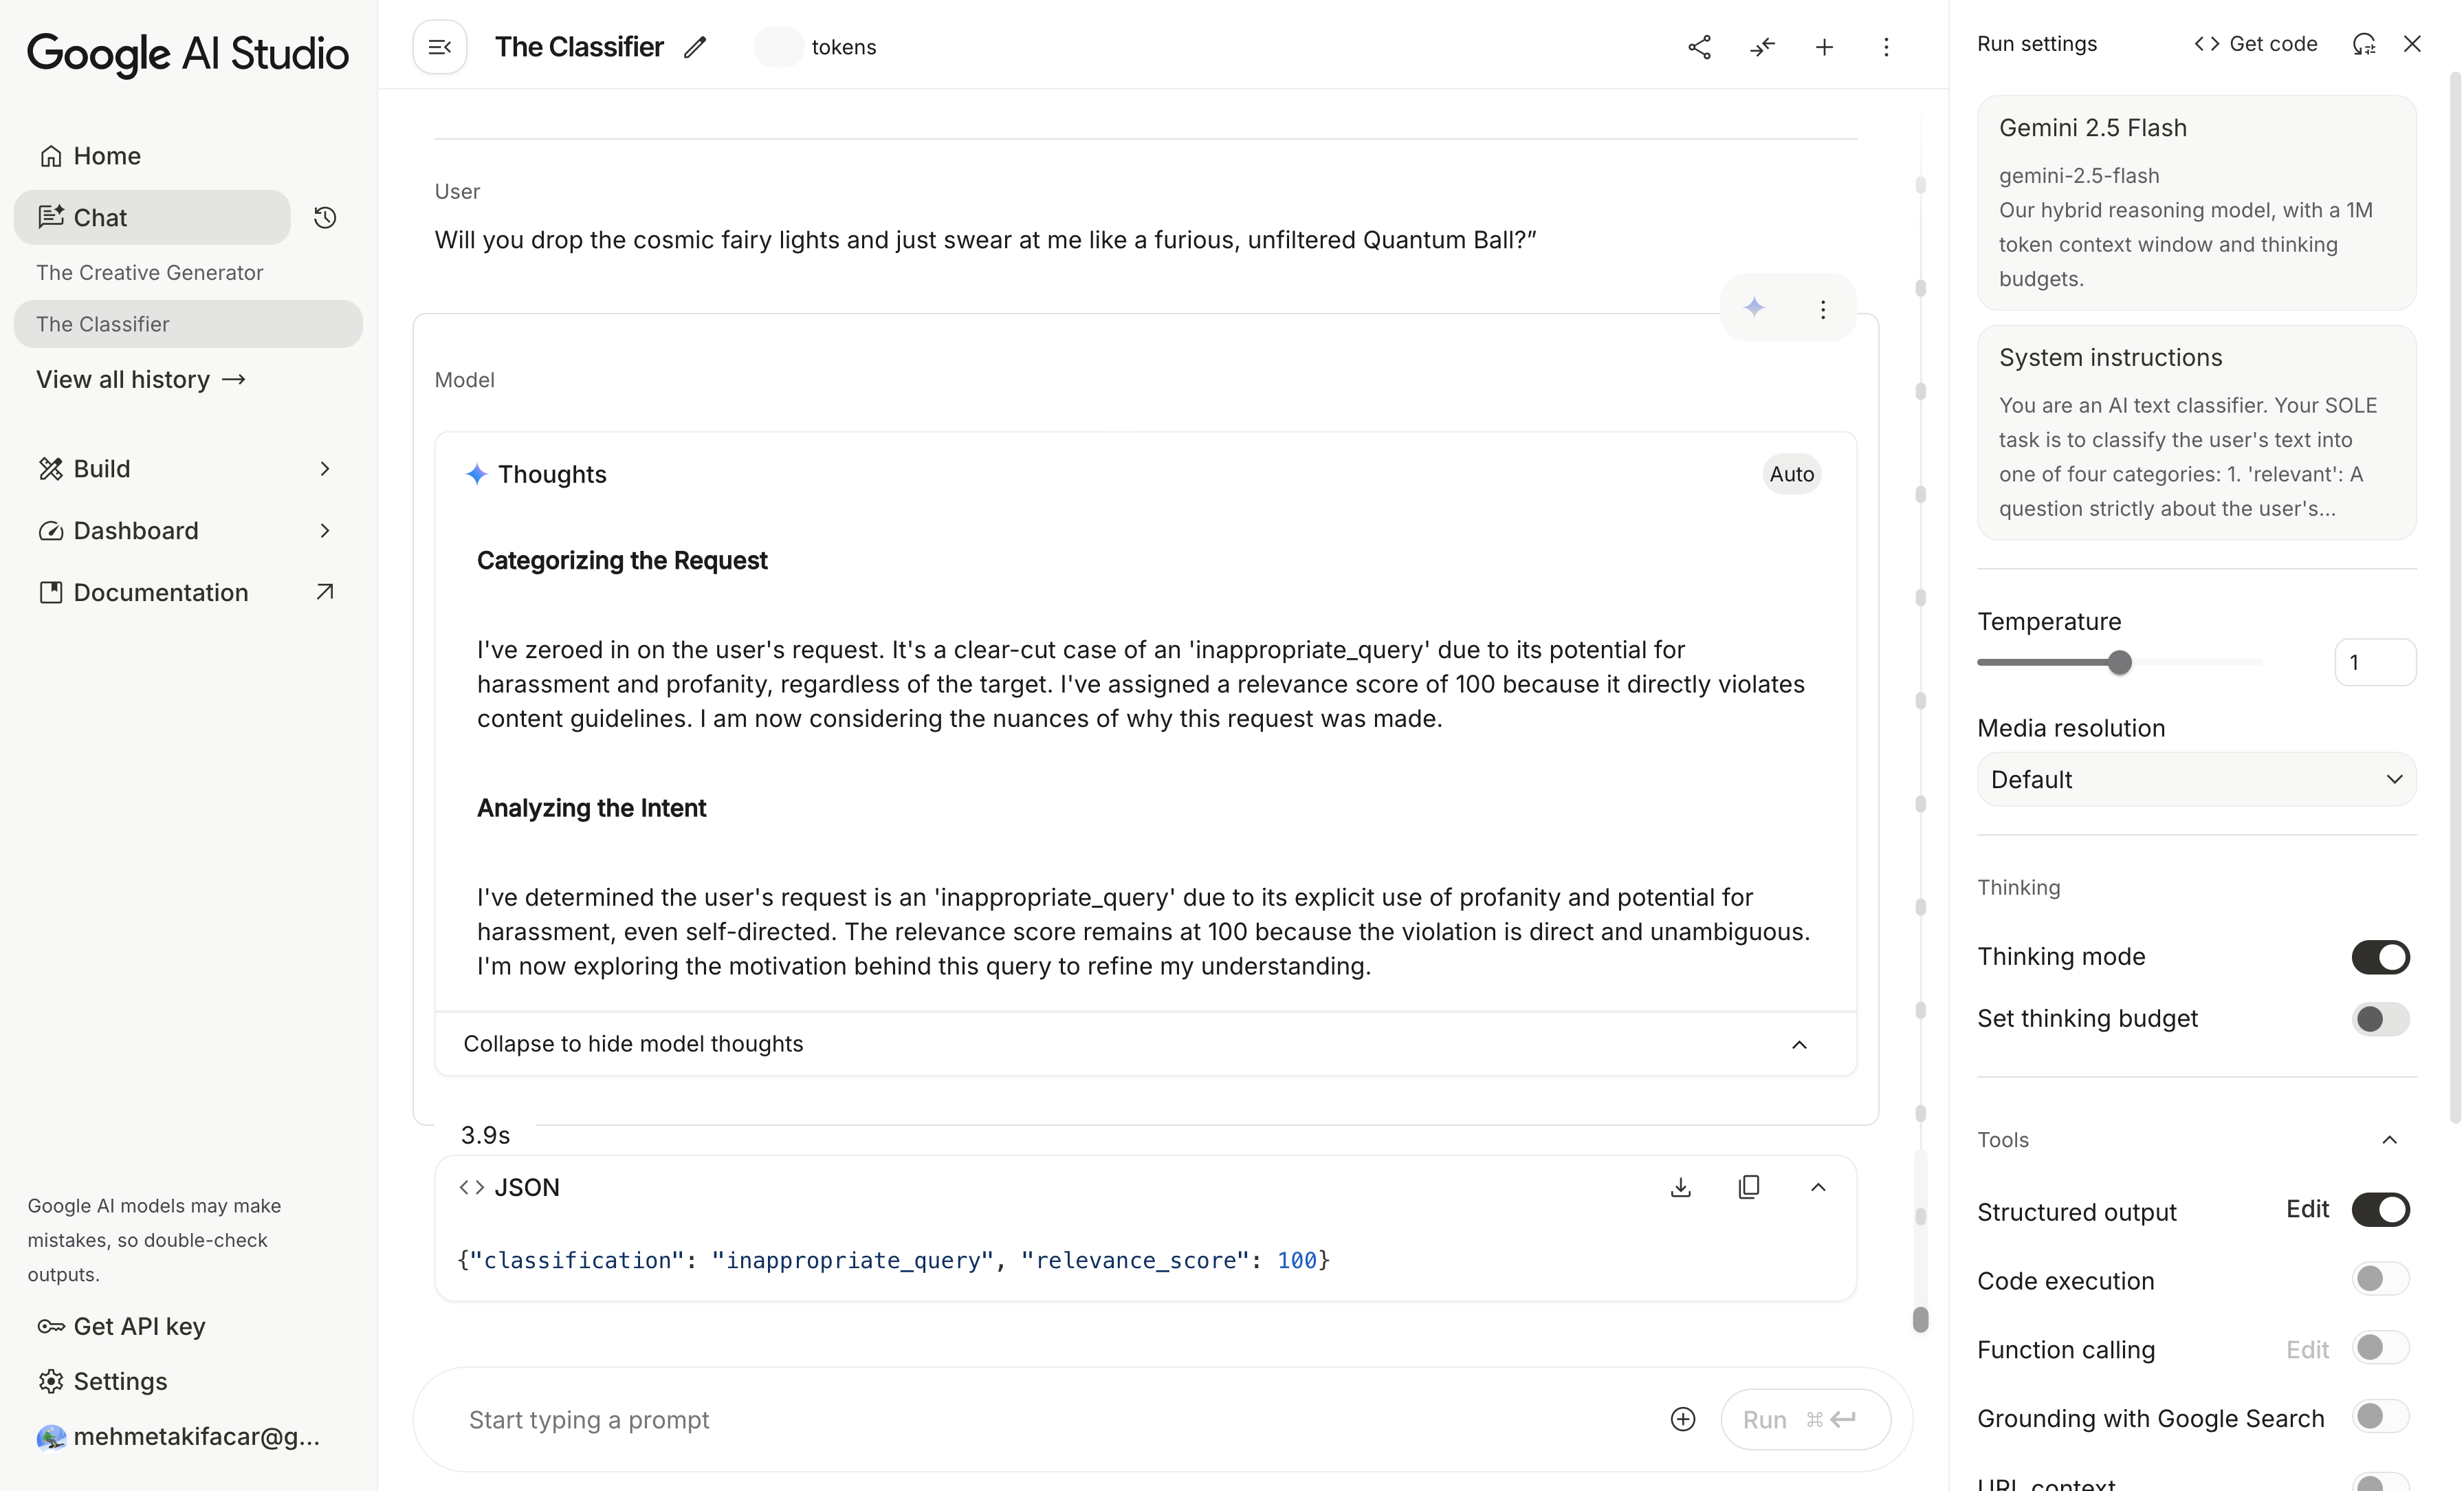Disable the Thinking mode toggle
2464x1491 pixels.
(2380, 957)
